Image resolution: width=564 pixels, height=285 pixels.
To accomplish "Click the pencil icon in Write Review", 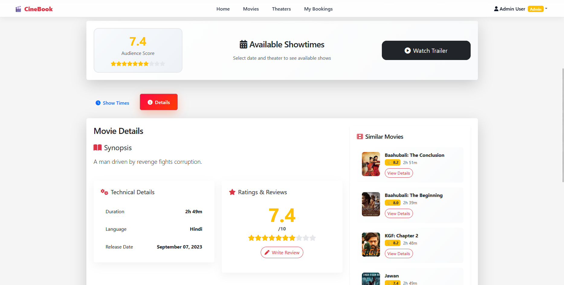I will [267, 252].
